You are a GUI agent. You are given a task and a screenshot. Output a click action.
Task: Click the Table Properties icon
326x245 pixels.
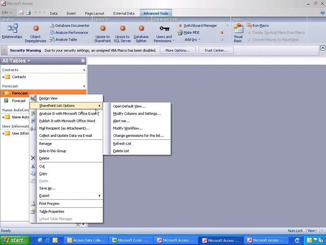tap(33, 212)
